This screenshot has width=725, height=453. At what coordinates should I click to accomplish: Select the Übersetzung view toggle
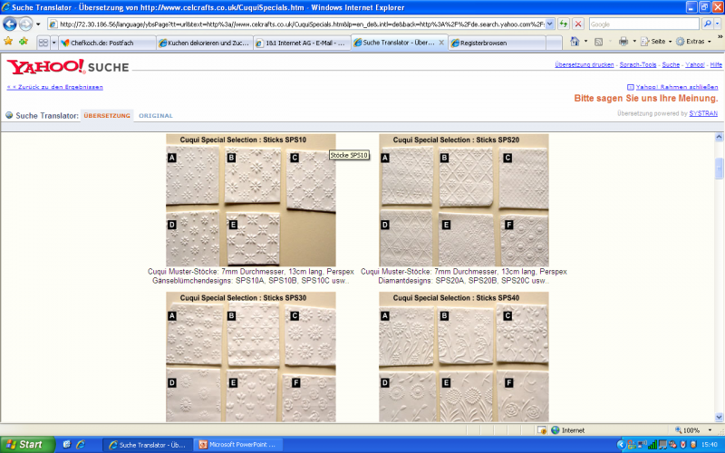(107, 116)
